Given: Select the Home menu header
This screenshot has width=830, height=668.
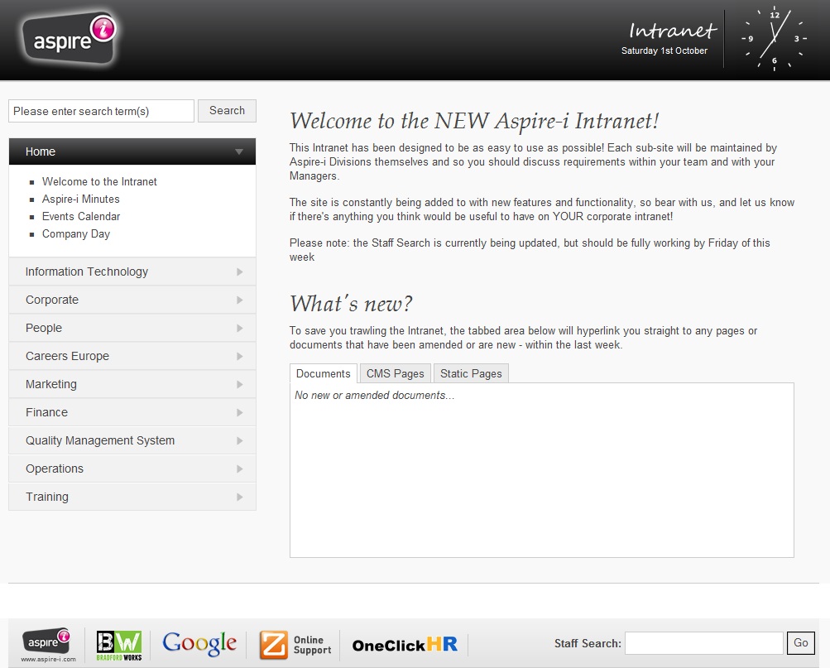Looking at the screenshot, I should point(132,151).
